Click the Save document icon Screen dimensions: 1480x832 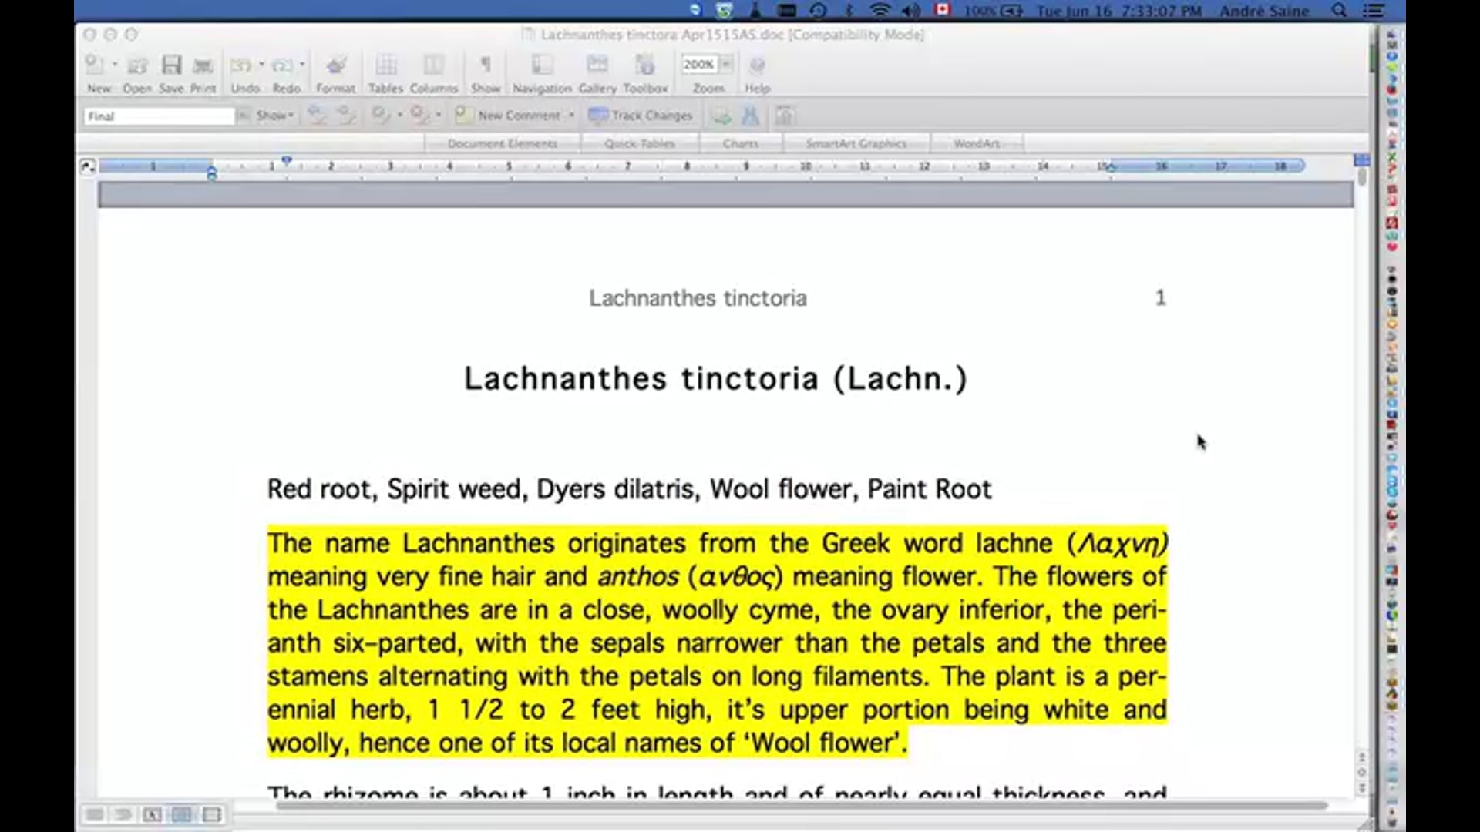point(171,66)
